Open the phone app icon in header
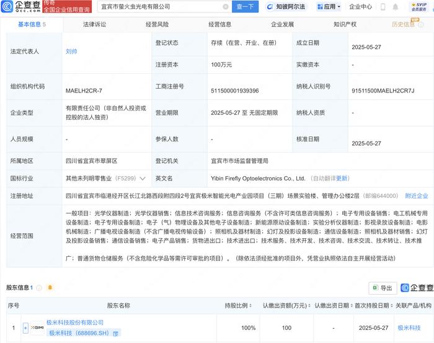This screenshot has height=343, width=434. 383,7
